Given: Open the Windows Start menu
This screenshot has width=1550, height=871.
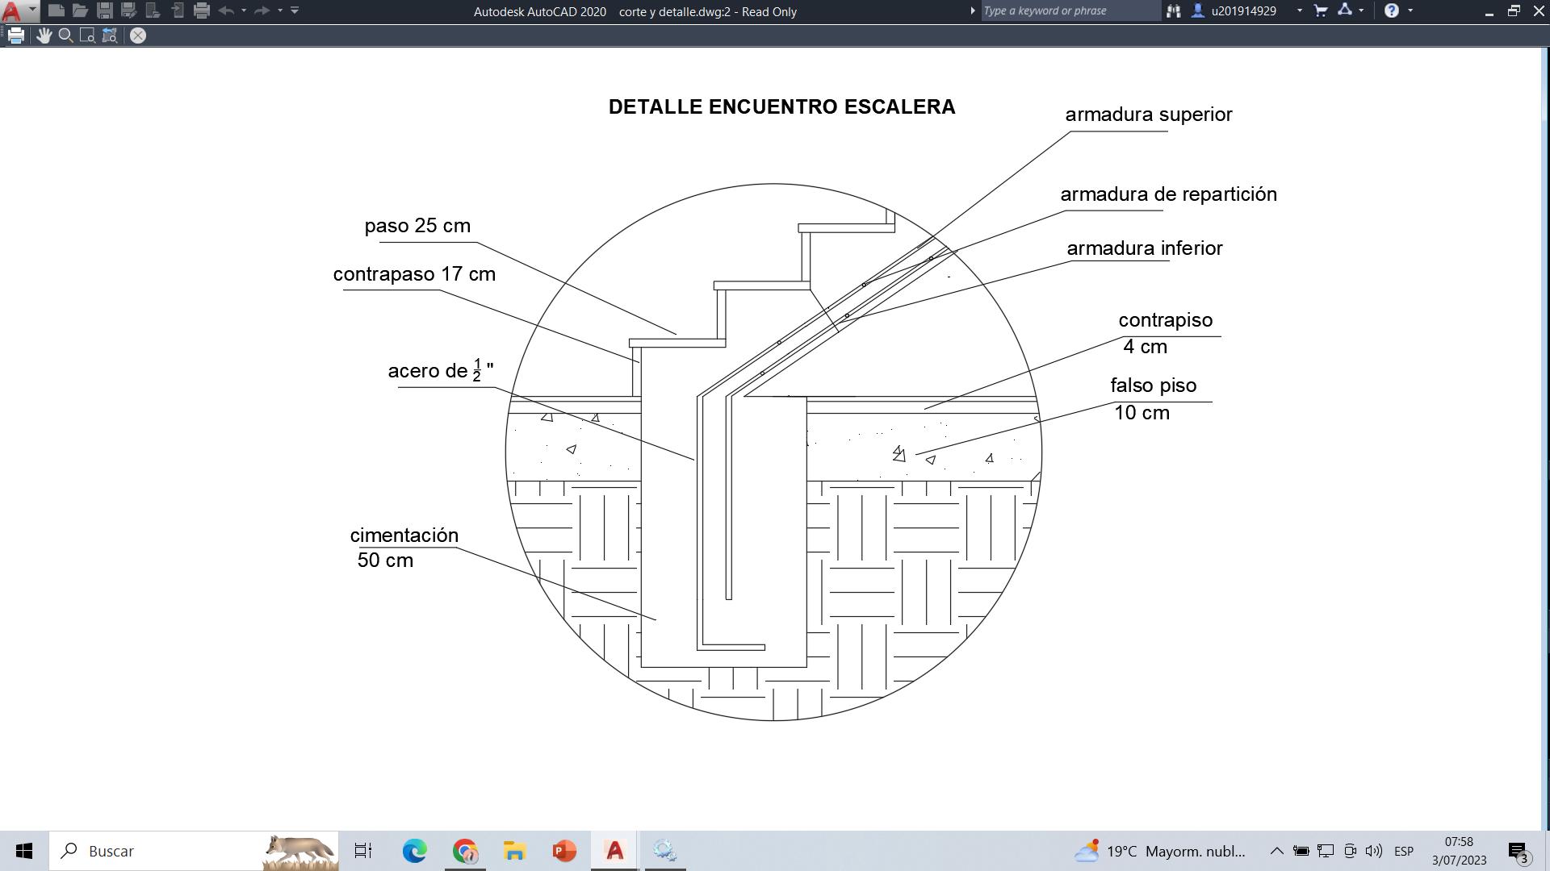Looking at the screenshot, I should coord(24,851).
